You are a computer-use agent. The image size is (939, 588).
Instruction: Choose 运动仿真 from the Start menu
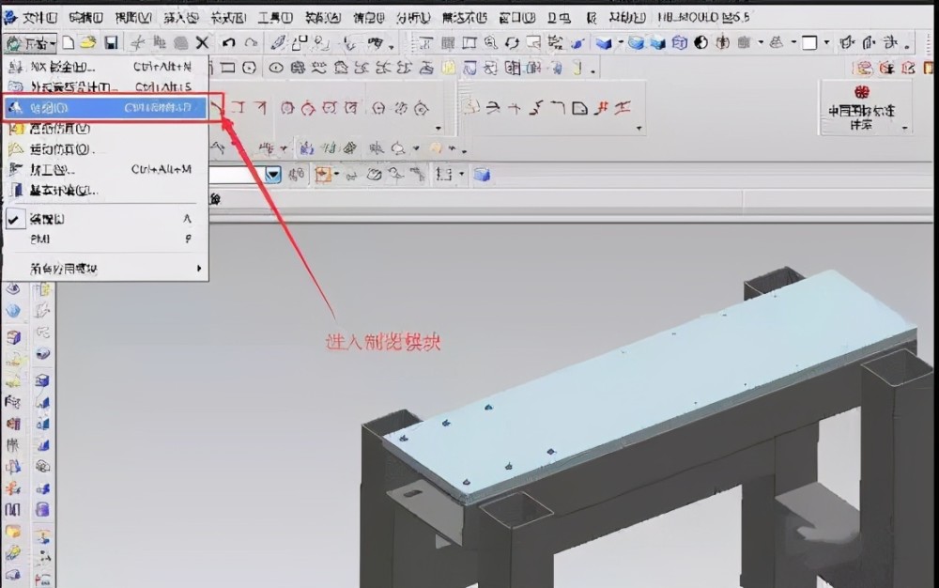(x=105, y=149)
